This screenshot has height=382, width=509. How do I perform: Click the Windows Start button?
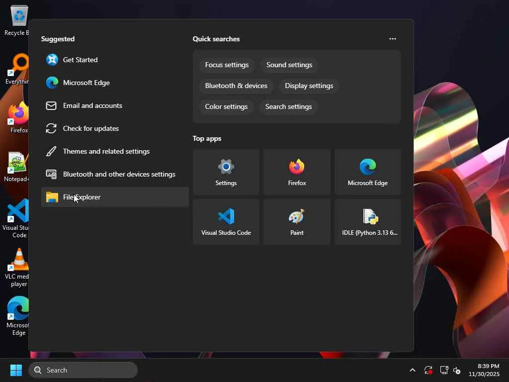[x=16, y=370]
